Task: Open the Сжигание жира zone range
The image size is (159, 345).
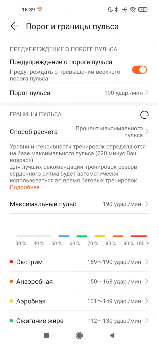Action: pos(79,321)
